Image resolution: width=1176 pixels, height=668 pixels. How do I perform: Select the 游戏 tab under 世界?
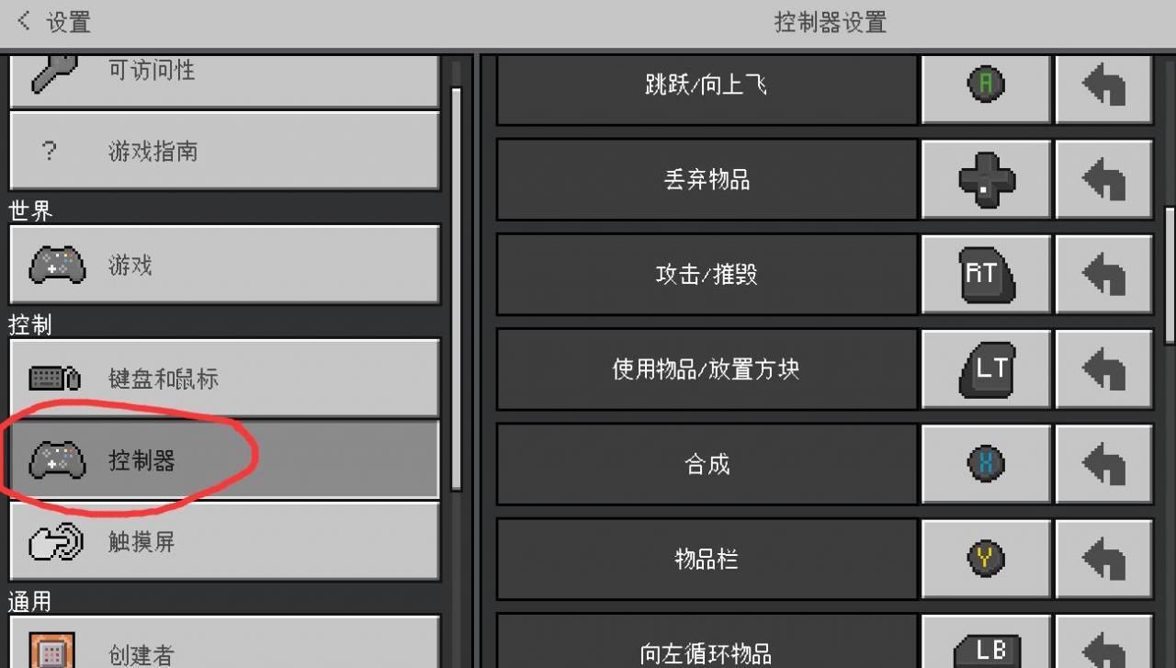224,265
